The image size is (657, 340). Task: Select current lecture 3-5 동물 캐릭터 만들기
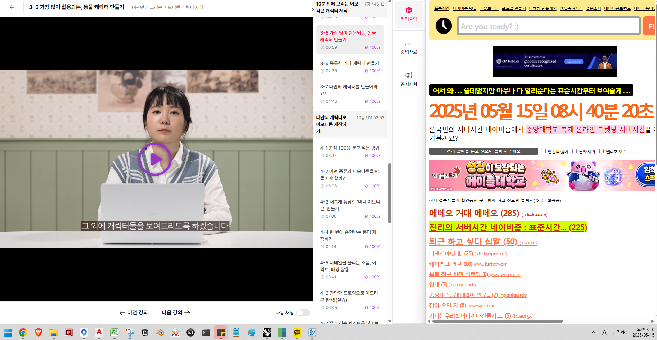coord(350,40)
